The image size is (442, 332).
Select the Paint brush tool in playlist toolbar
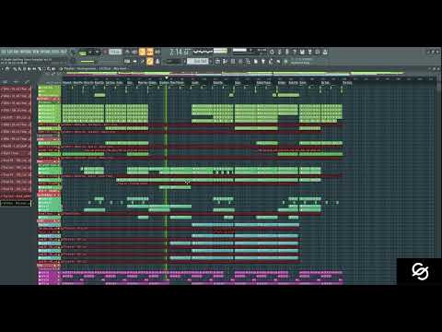pyautogui.click(x=19, y=69)
